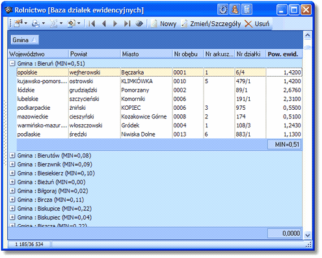Jump to the last record
The width and height of the screenshot is (322, 258).
click(127, 23)
